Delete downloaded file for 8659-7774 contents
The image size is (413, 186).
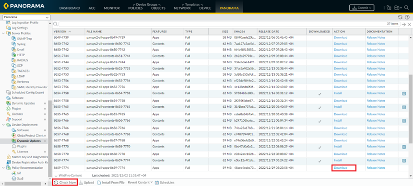click(404, 161)
